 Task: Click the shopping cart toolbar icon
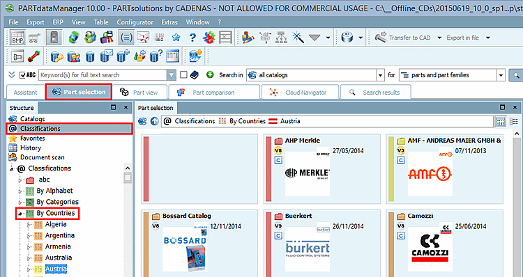click(x=34, y=38)
